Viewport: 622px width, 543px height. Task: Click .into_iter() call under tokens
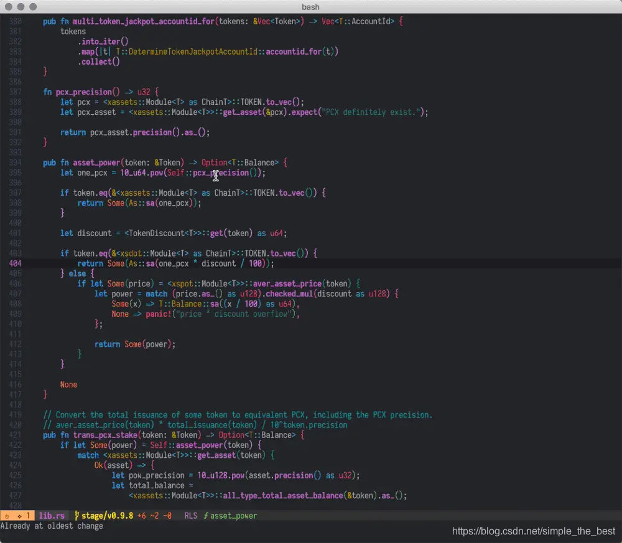click(103, 41)
